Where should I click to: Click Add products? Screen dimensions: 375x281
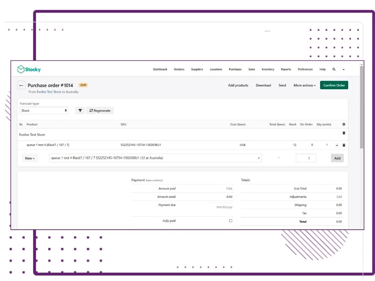pyautogui.click(x=238, y=85)
